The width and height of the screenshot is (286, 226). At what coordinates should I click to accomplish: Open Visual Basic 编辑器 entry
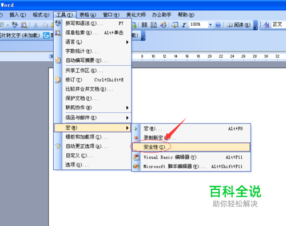(191, 157)
